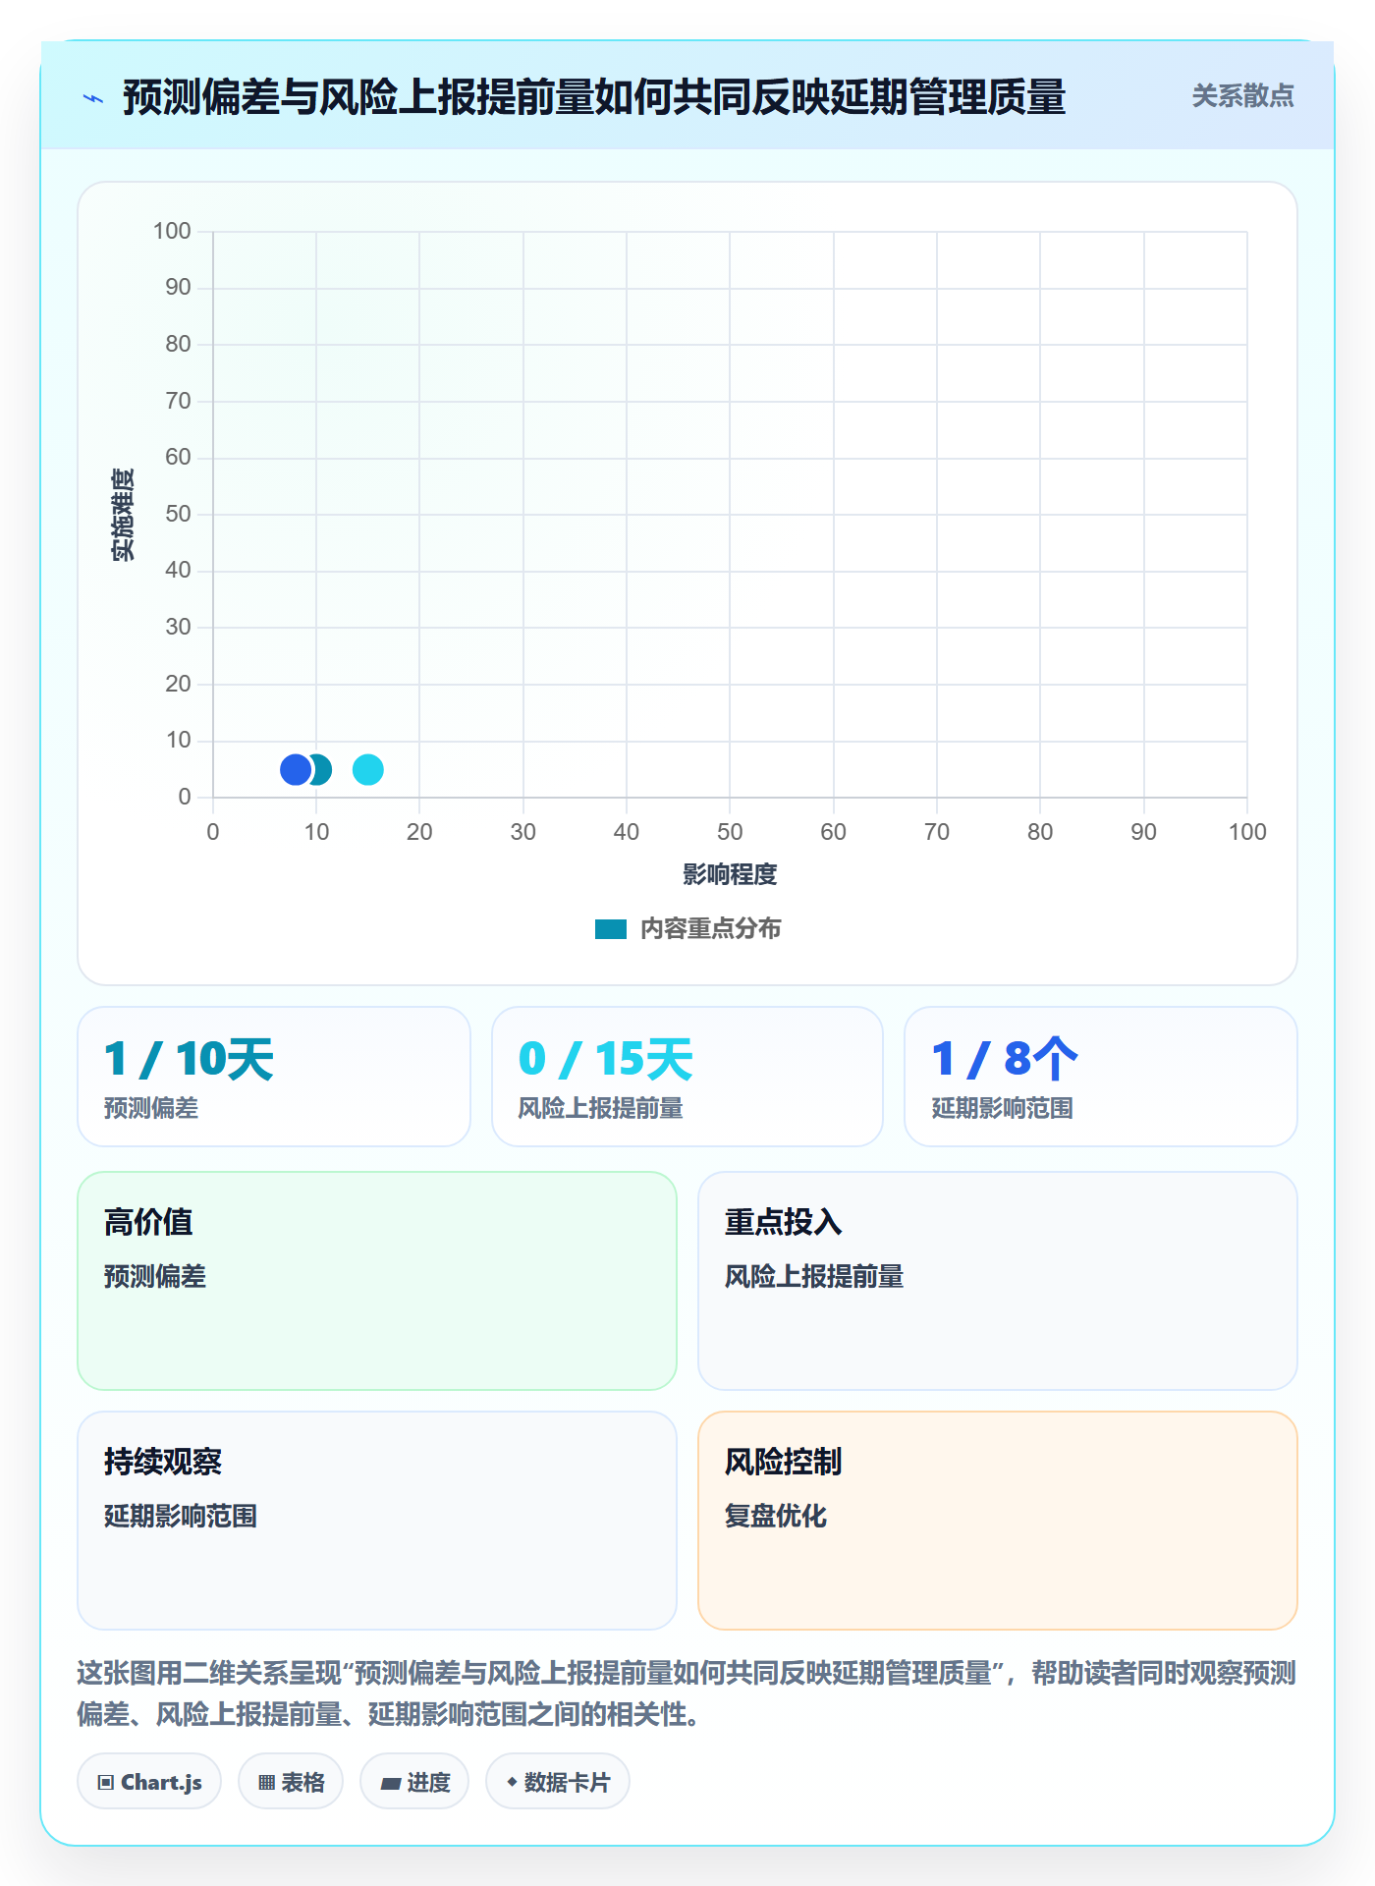Toggle the "内容重点分布" legend label
The image size is (1375, 1886).
pos(710,929)
